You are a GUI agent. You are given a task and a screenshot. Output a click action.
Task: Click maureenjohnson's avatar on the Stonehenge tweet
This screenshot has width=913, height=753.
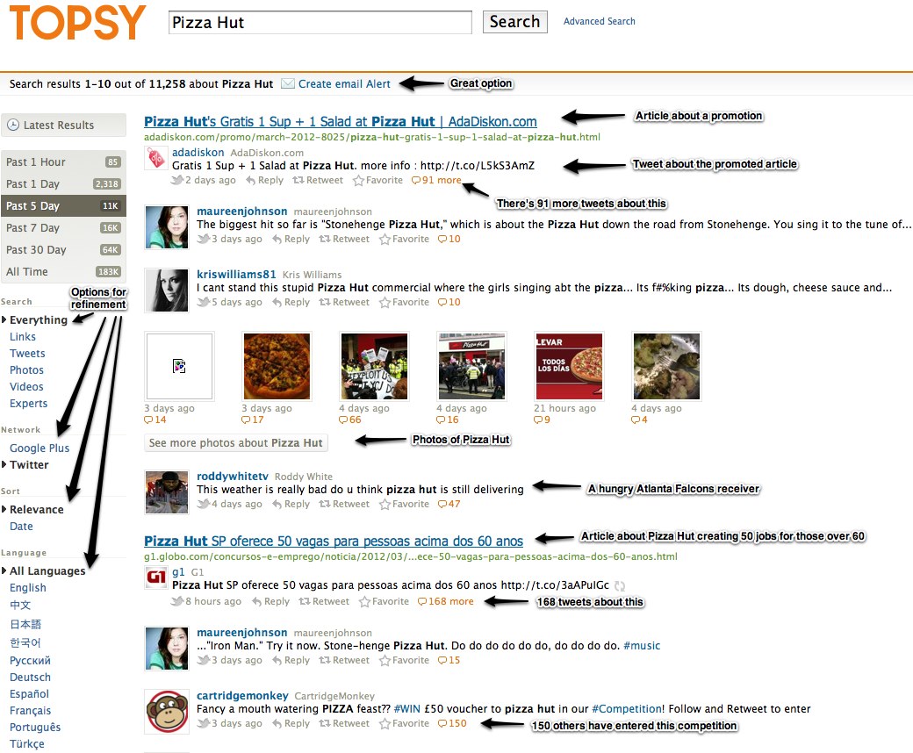pyautogui.click(x=167, y=227)
